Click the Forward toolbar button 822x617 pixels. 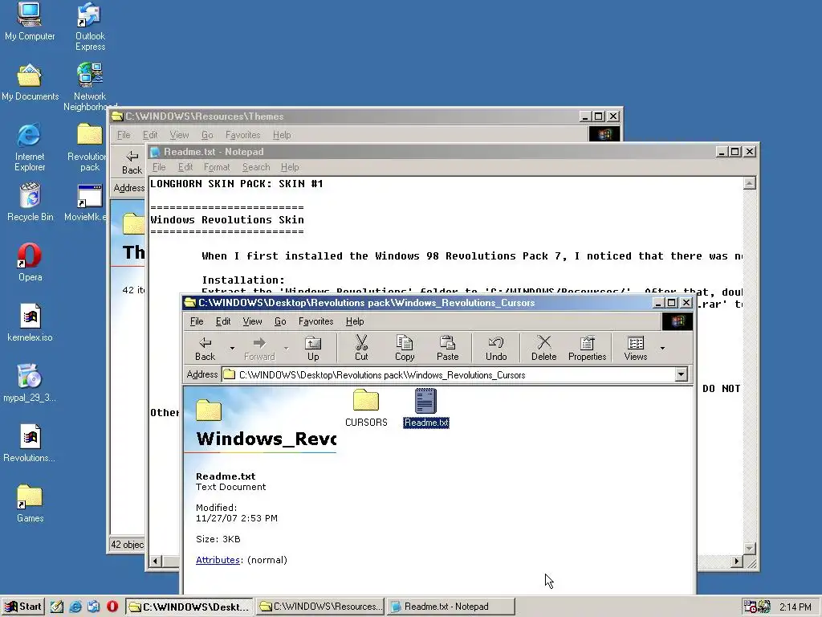point(259,349)
